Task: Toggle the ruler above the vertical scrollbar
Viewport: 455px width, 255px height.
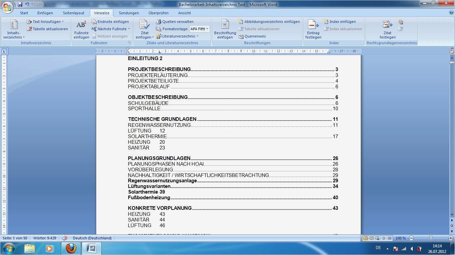Action: point(451,51)
